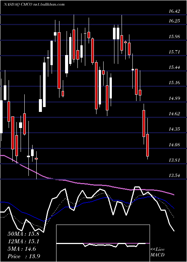Click the Price : 13.9 readout
This screenshot has height=262, width=187.
tap(24, 256)
